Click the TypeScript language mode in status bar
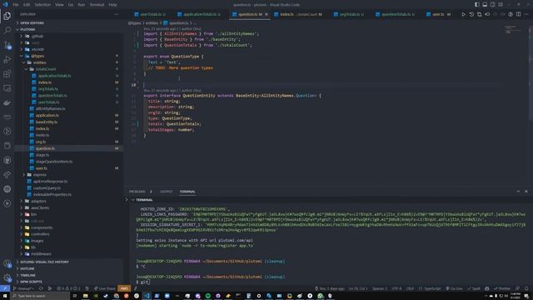Viewport: 533px width, 300px height. 430,288
